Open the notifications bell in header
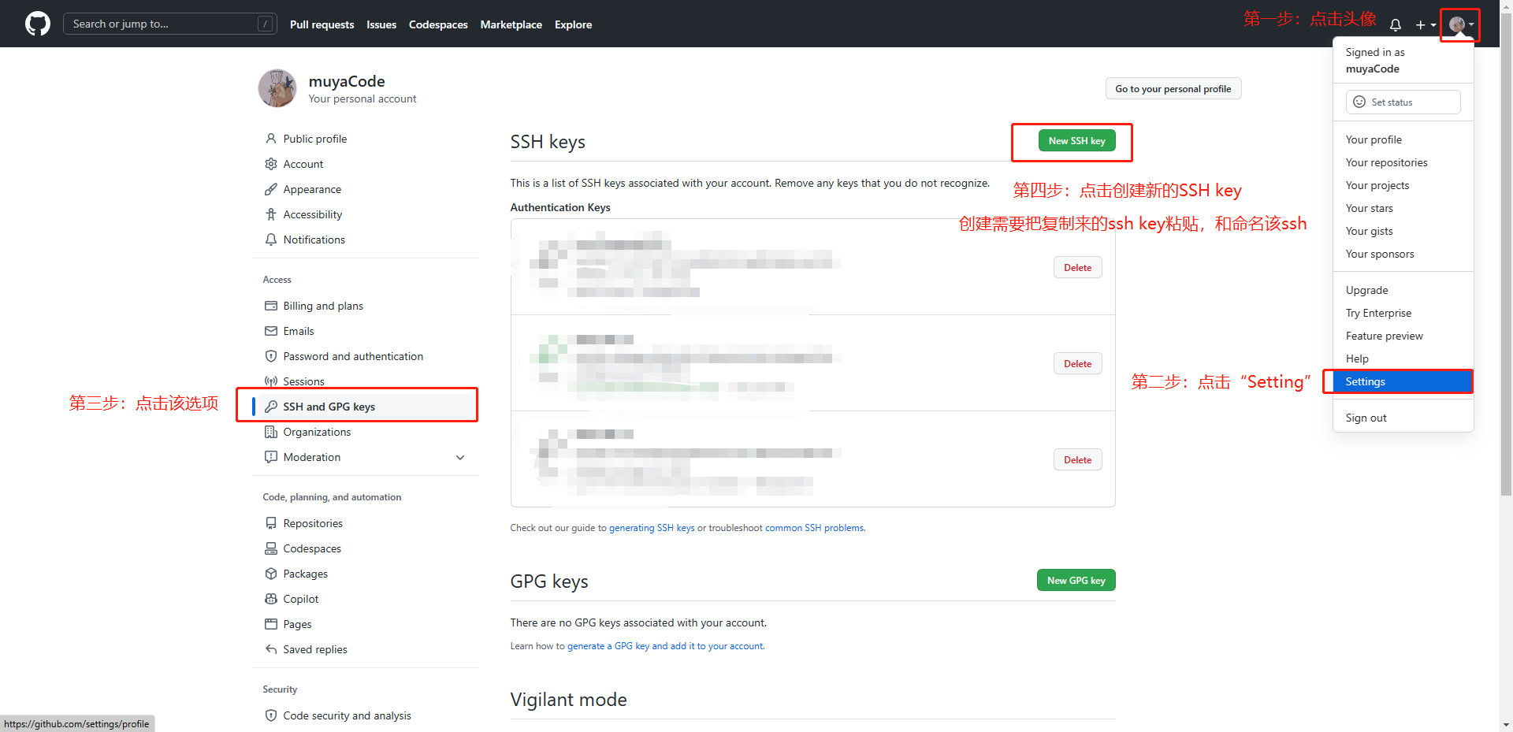 (x=1396, y=24)
